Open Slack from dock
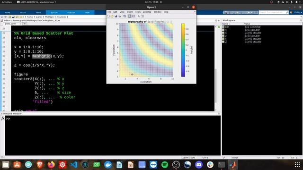Image resolution: width=303 pixels, height=170 pixels. click(210, 165)
